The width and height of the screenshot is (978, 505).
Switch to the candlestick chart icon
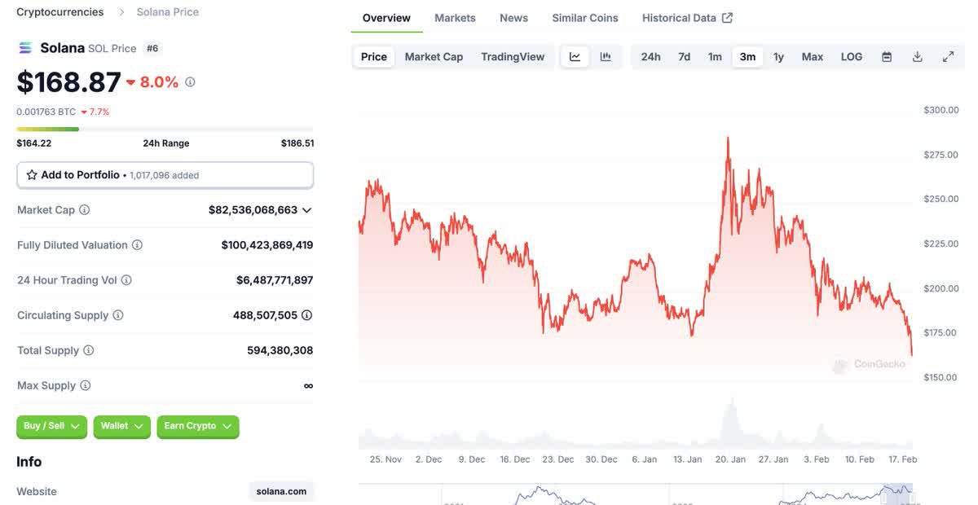pyautogui.click(x=606, y=57)
